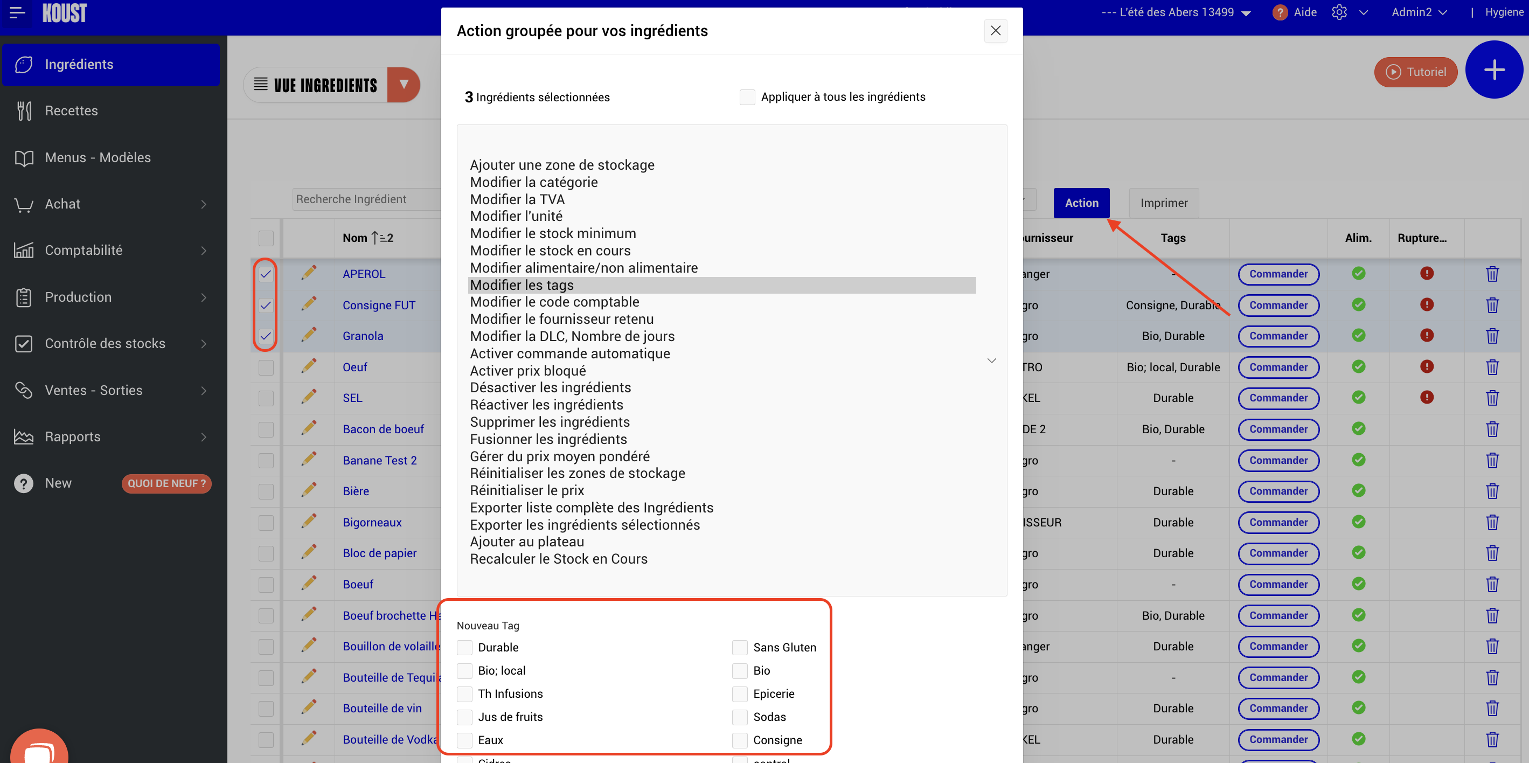1529x763 pixels.
Task: Click the Tutoriel play button
Action: pos(1415,72)
